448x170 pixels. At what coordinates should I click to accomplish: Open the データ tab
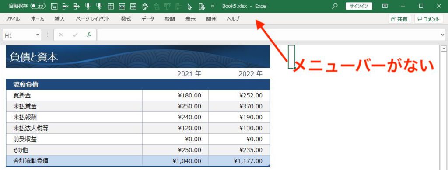tap(148, 19)
